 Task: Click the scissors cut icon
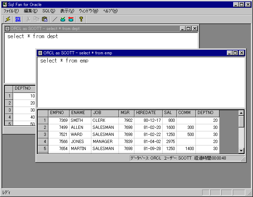28,19
